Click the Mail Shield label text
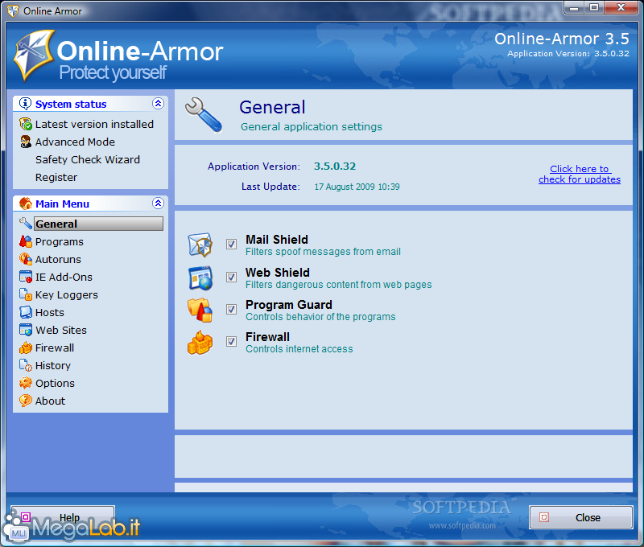644x547 pixels. pyautogui.click(x=277, y=239)
